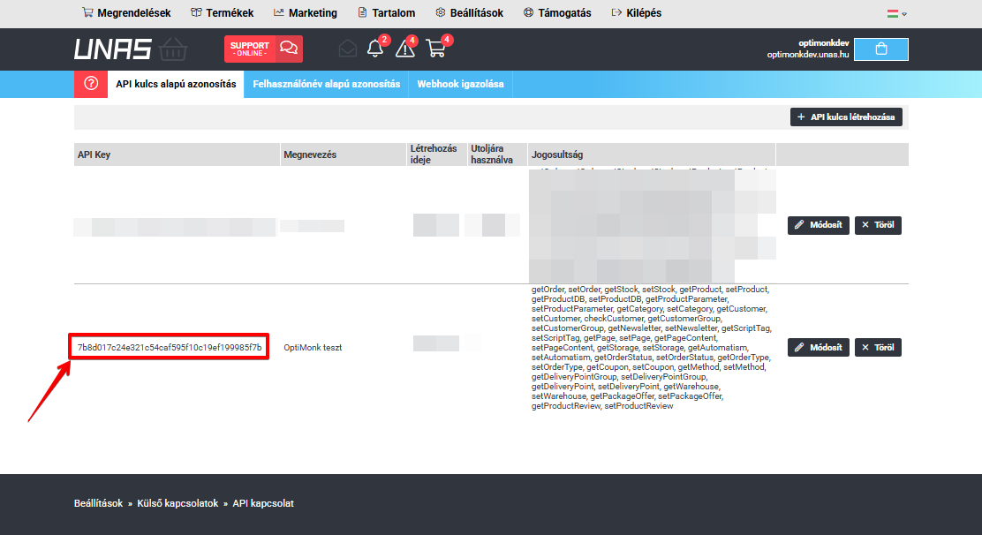Open the Beállítások menu

[470, 13]
